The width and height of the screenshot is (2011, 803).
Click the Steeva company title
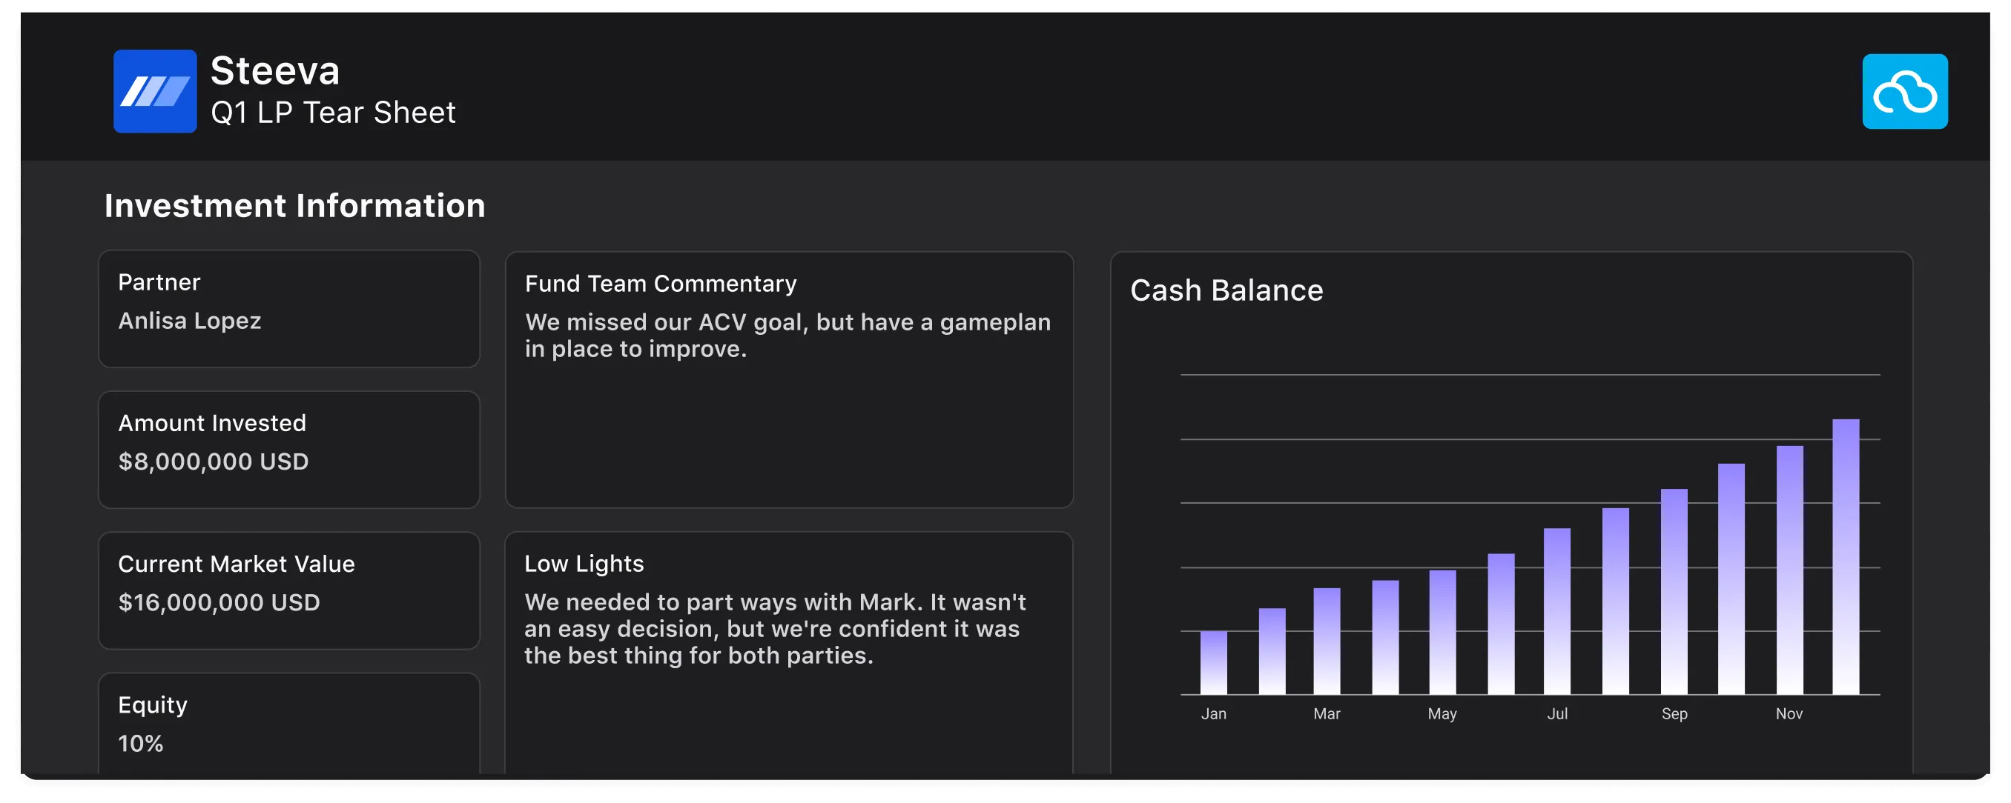[x=275, y=71]
